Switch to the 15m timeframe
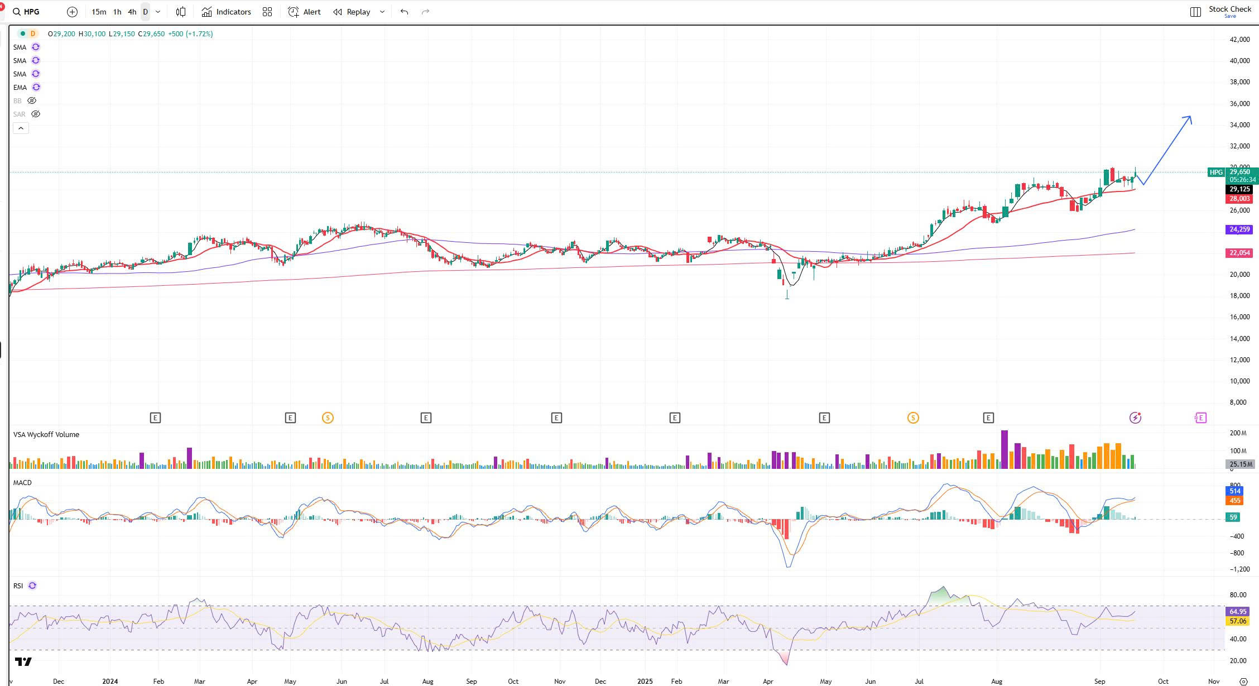Viewport: 1259px width, 686px height. click(99, 12)
